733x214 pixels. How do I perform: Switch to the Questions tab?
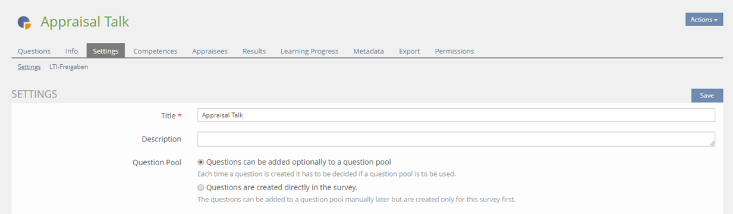click(34, 51)
